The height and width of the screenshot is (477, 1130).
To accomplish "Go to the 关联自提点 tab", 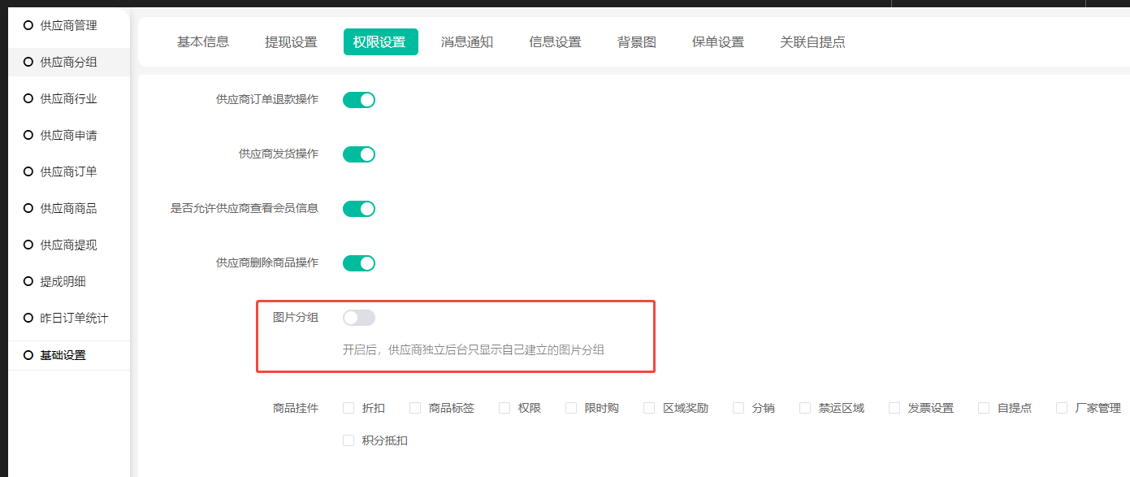I will [x=812, y=42].
